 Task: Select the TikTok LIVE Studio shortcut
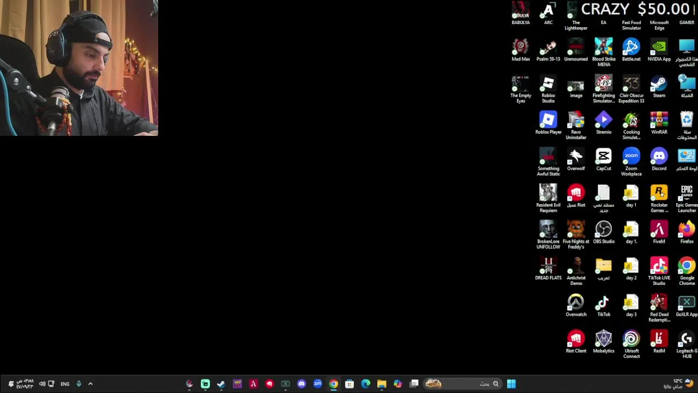tap(659, 272)
